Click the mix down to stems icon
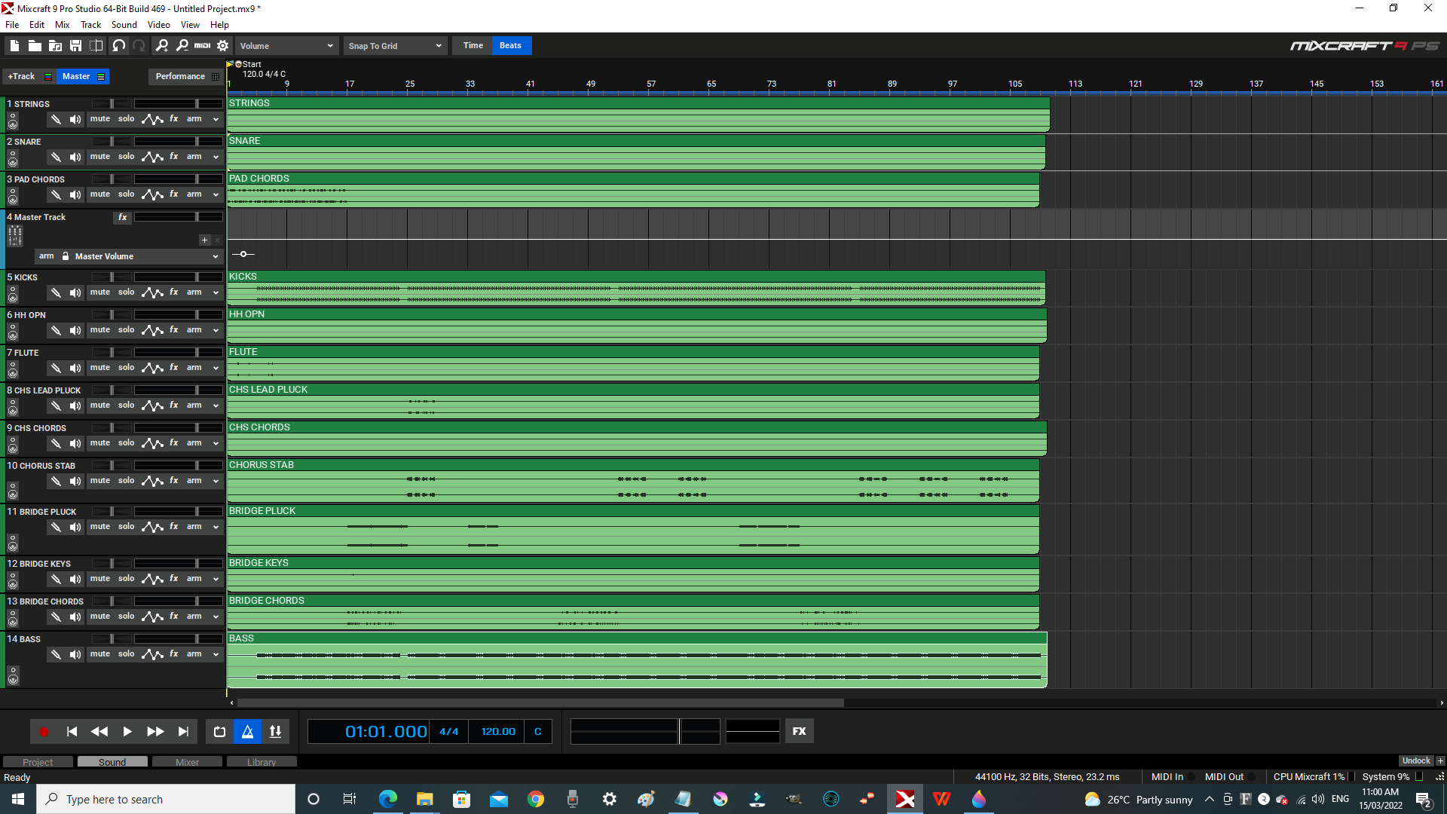1447x814 pixels. tap(96, 46)
